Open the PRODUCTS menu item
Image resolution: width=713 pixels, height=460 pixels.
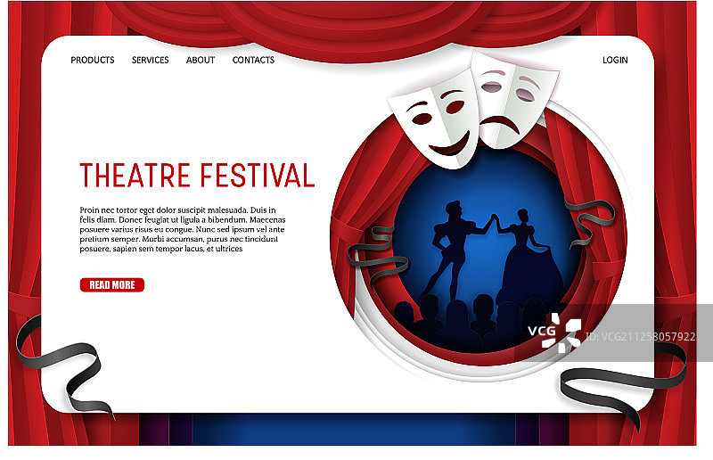tap(93, 60)
